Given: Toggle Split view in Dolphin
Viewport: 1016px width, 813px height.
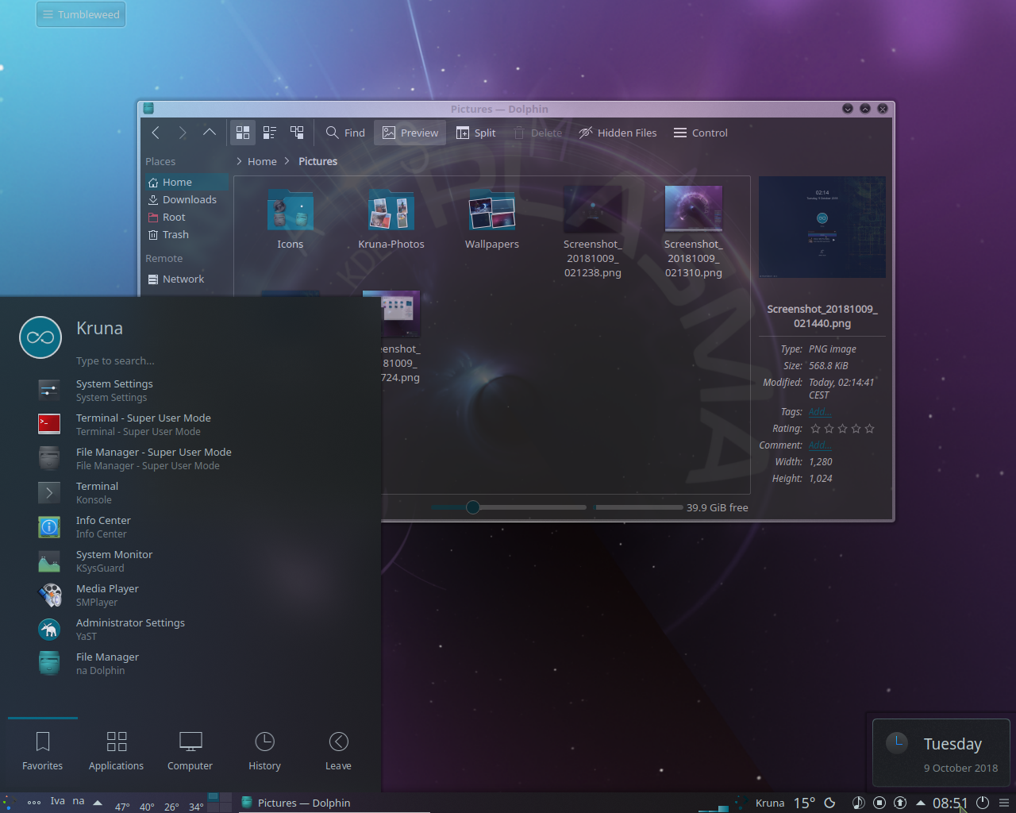Looking at the screenshot, I should pos(476,133).
